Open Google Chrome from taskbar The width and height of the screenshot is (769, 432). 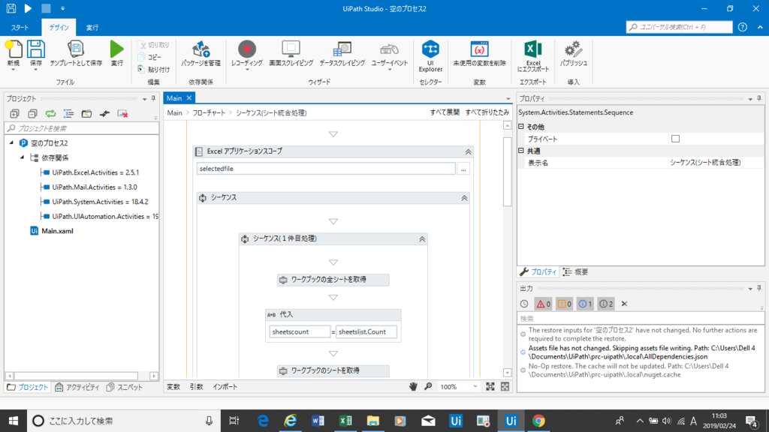click(538, 421)
